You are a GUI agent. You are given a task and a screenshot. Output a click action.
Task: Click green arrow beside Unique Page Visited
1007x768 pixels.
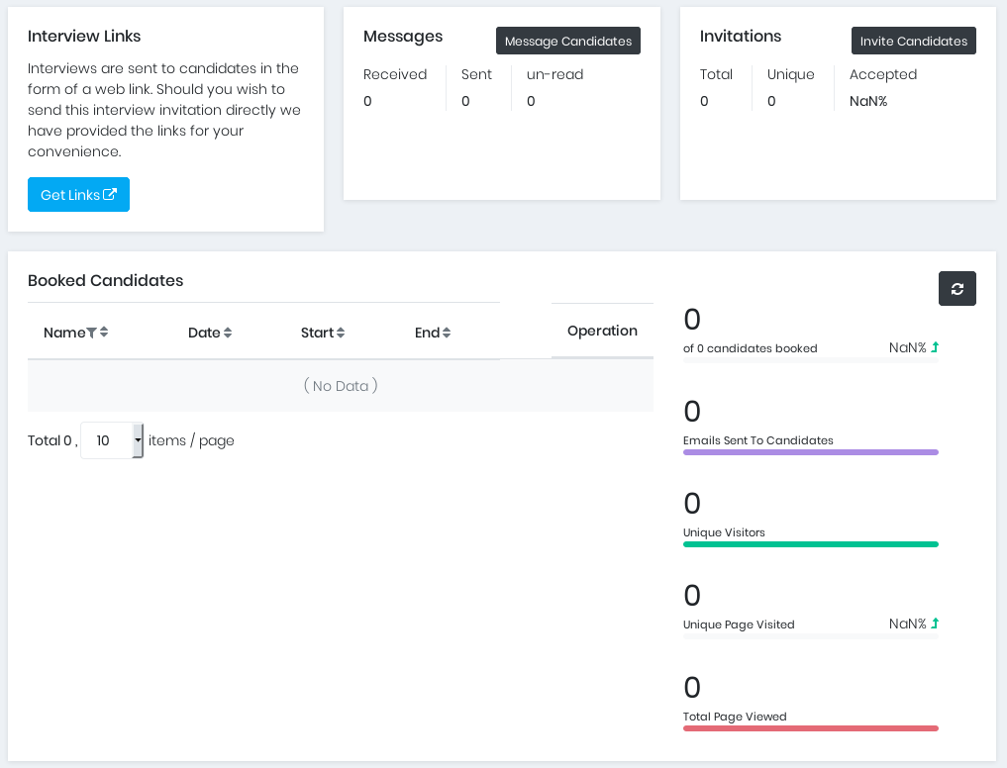pos(935,624)
